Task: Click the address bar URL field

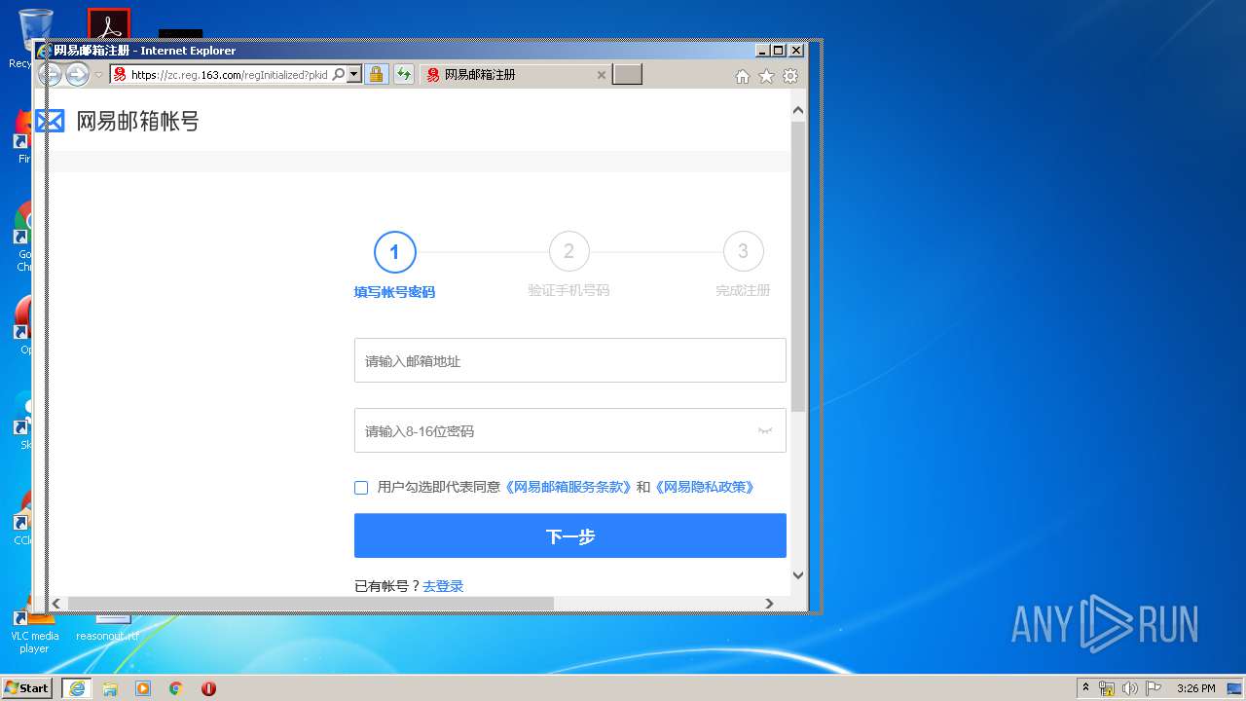Action: coord(229,75)
